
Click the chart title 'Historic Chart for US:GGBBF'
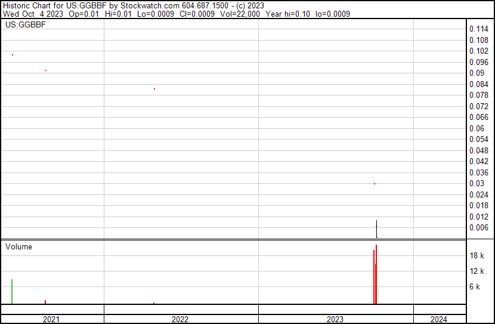55,5
